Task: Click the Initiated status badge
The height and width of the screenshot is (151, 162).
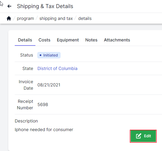Action: click(x=49, y=55)
